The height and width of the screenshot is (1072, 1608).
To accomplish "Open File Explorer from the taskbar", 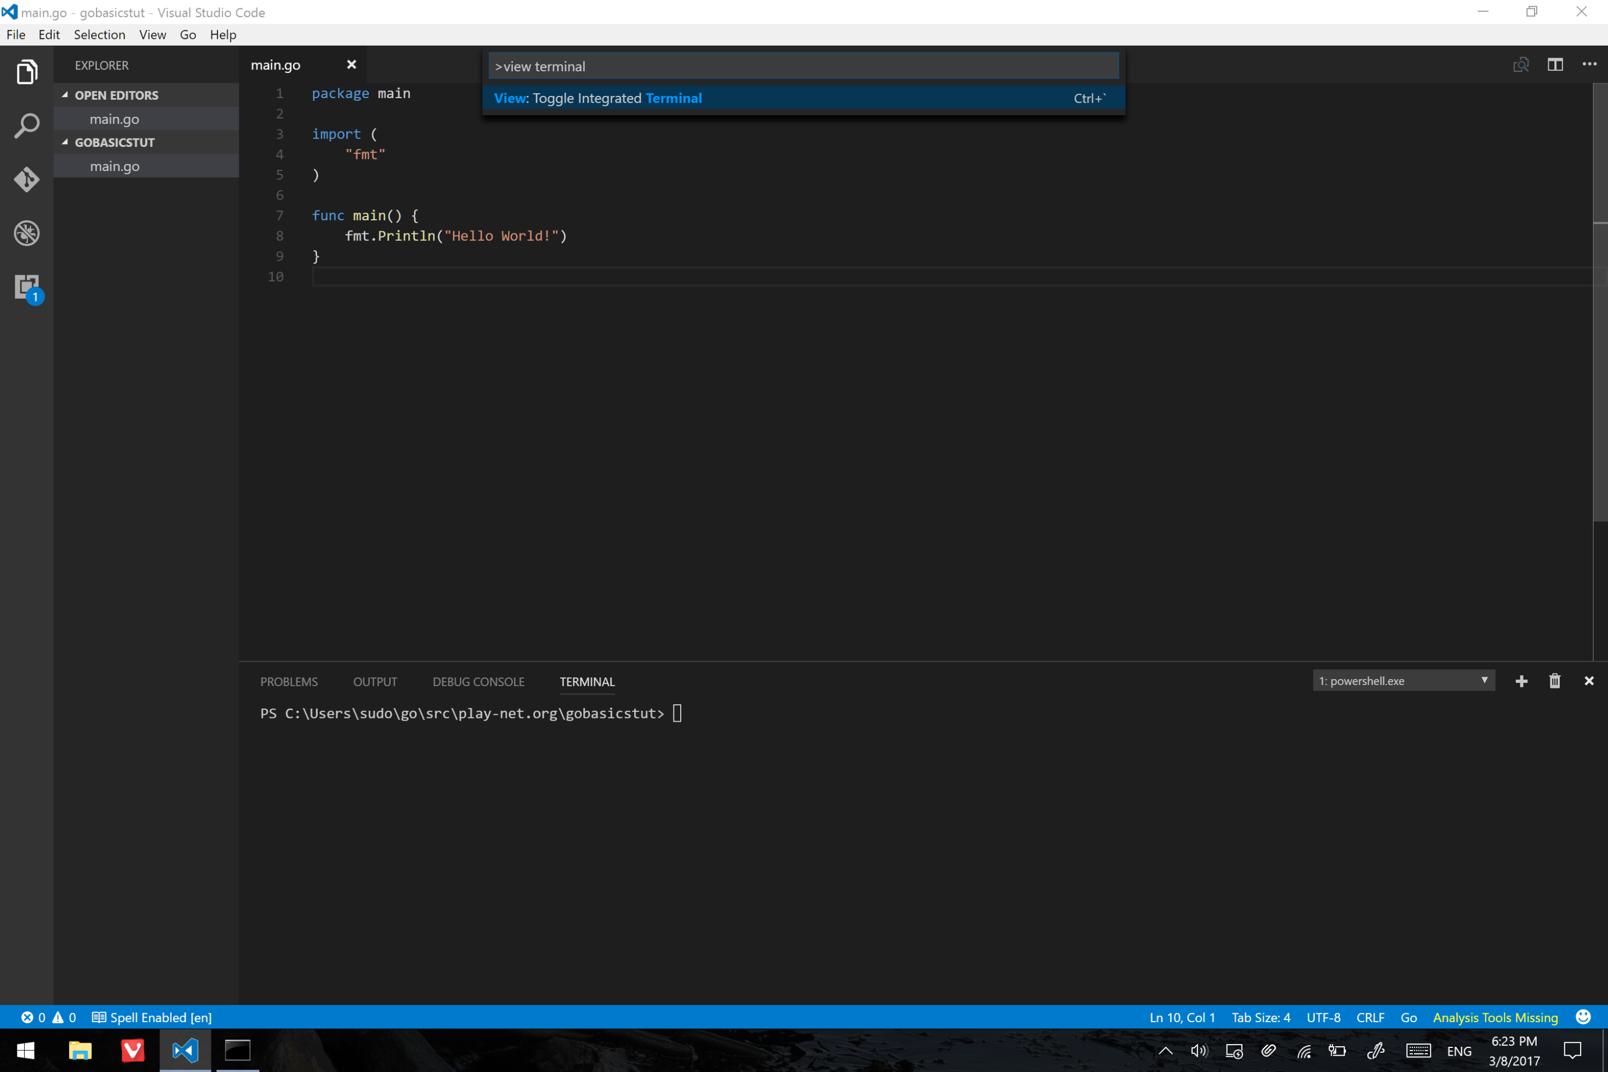I will (x=80, y=1051).
